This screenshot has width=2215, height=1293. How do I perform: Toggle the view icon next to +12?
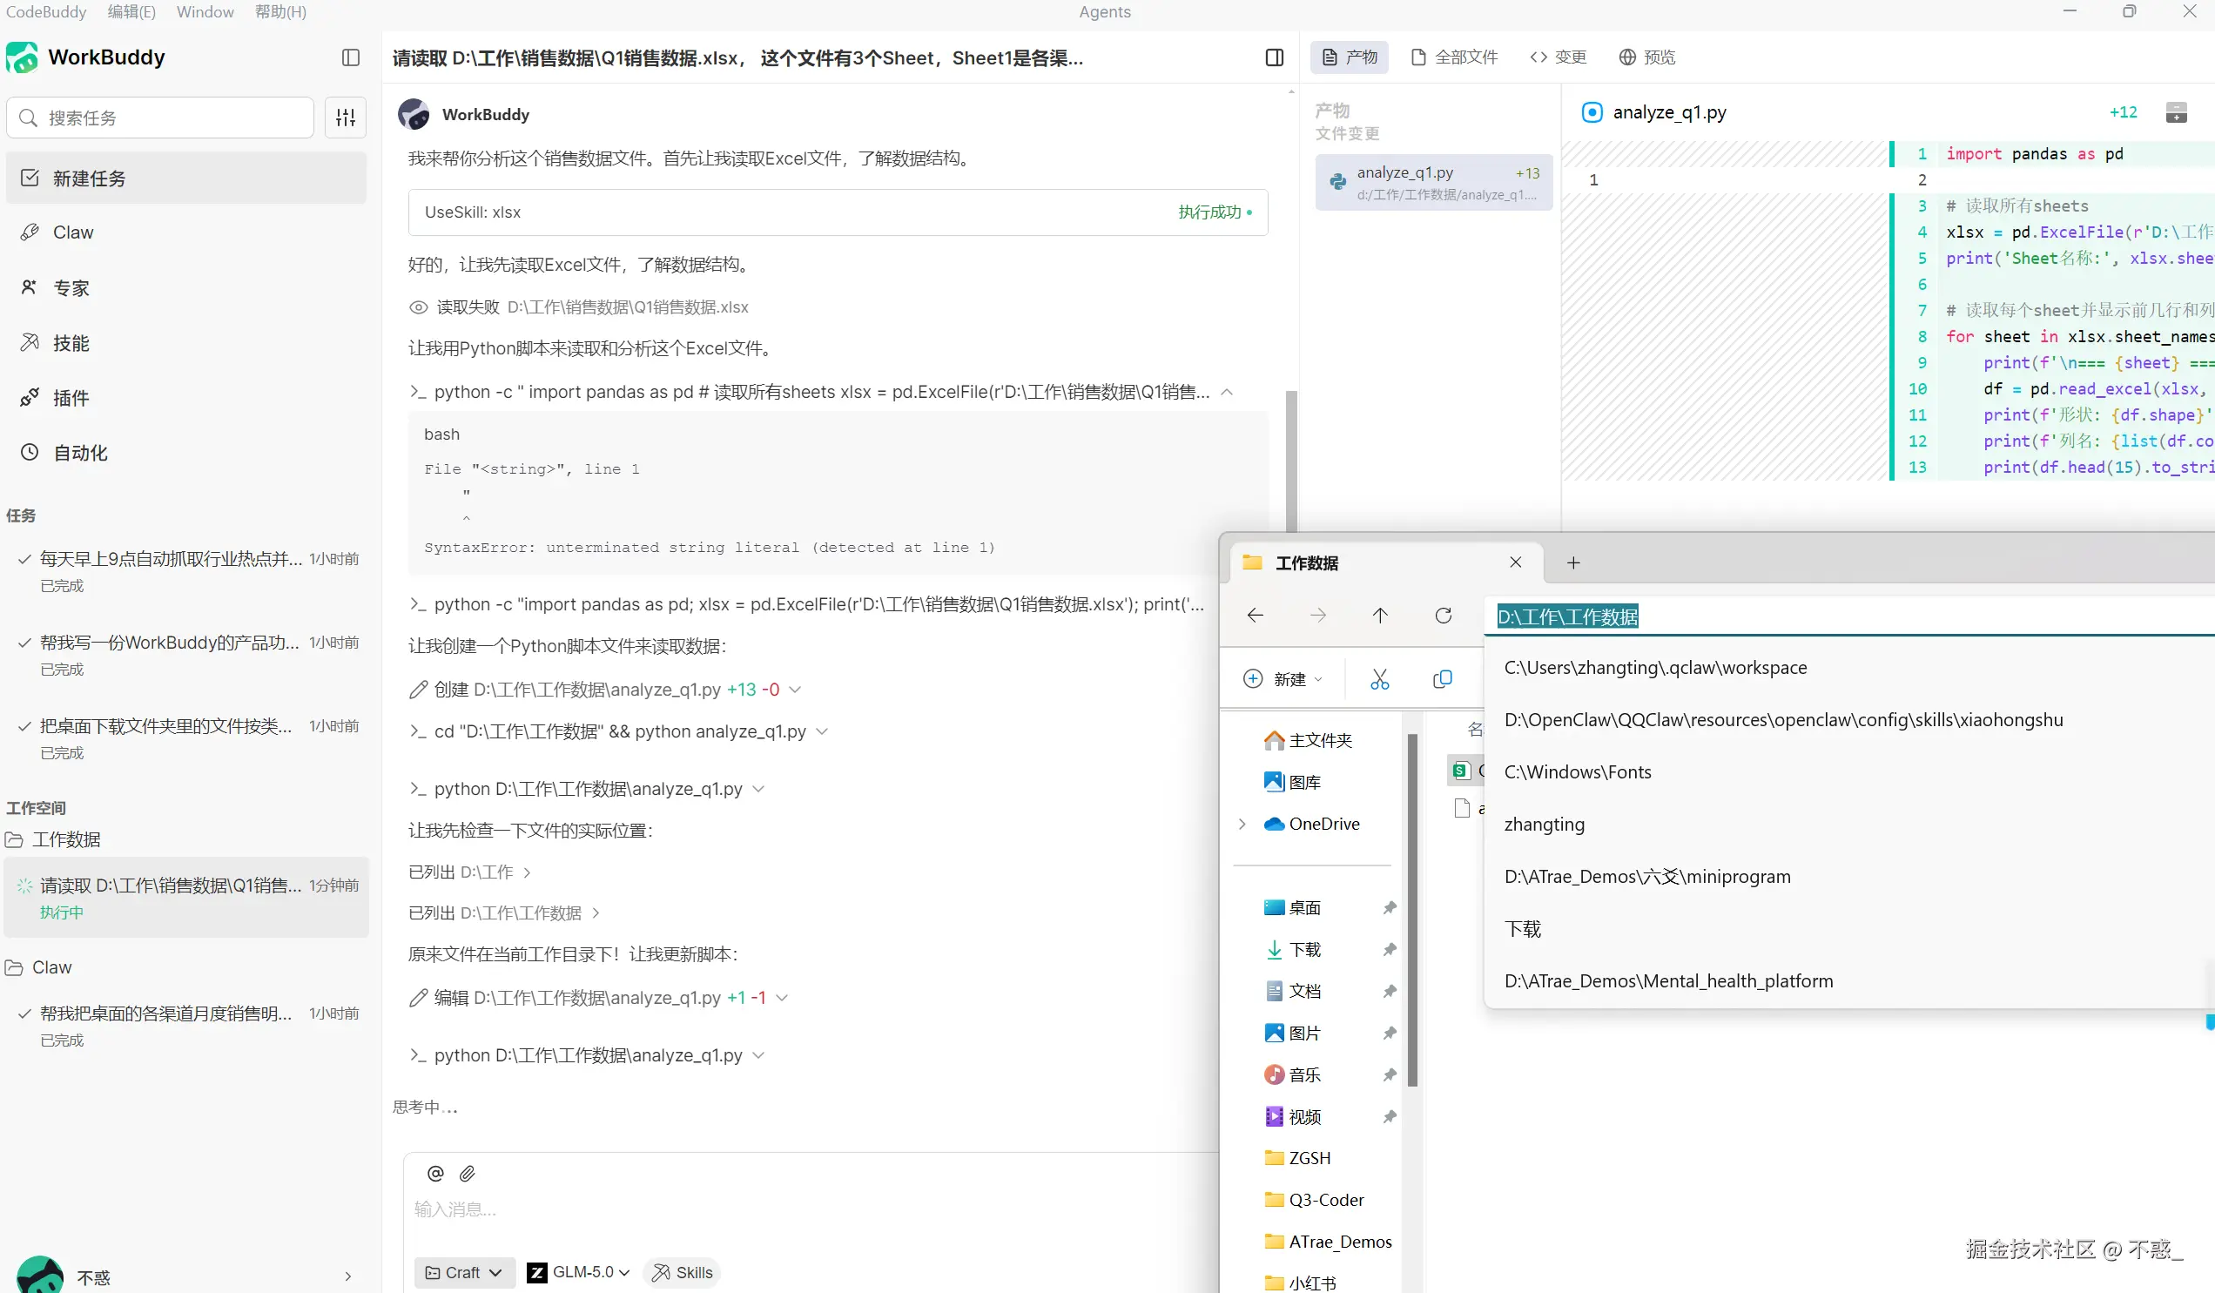pos(2176,112)
